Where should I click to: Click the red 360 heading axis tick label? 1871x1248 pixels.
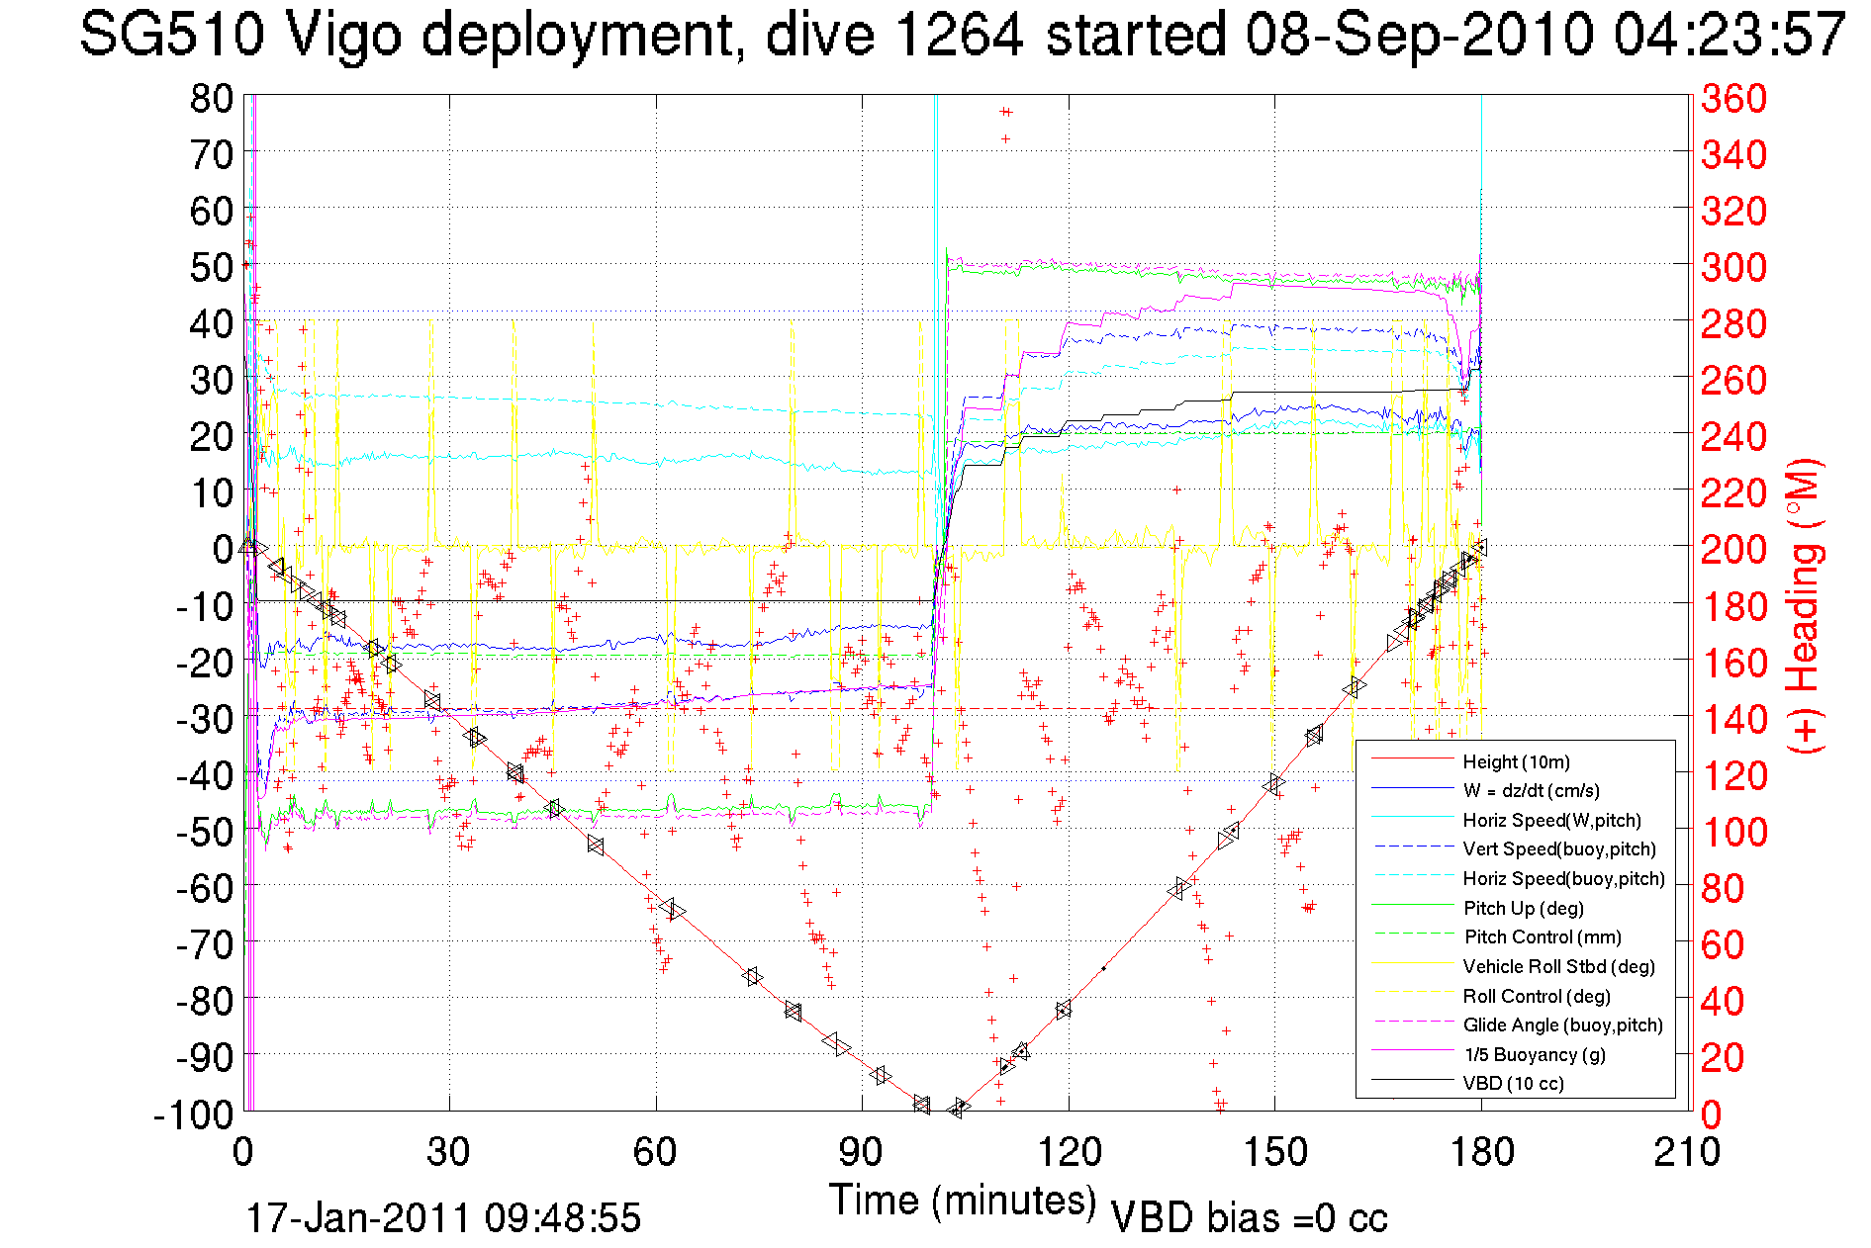pos(1733,98)
